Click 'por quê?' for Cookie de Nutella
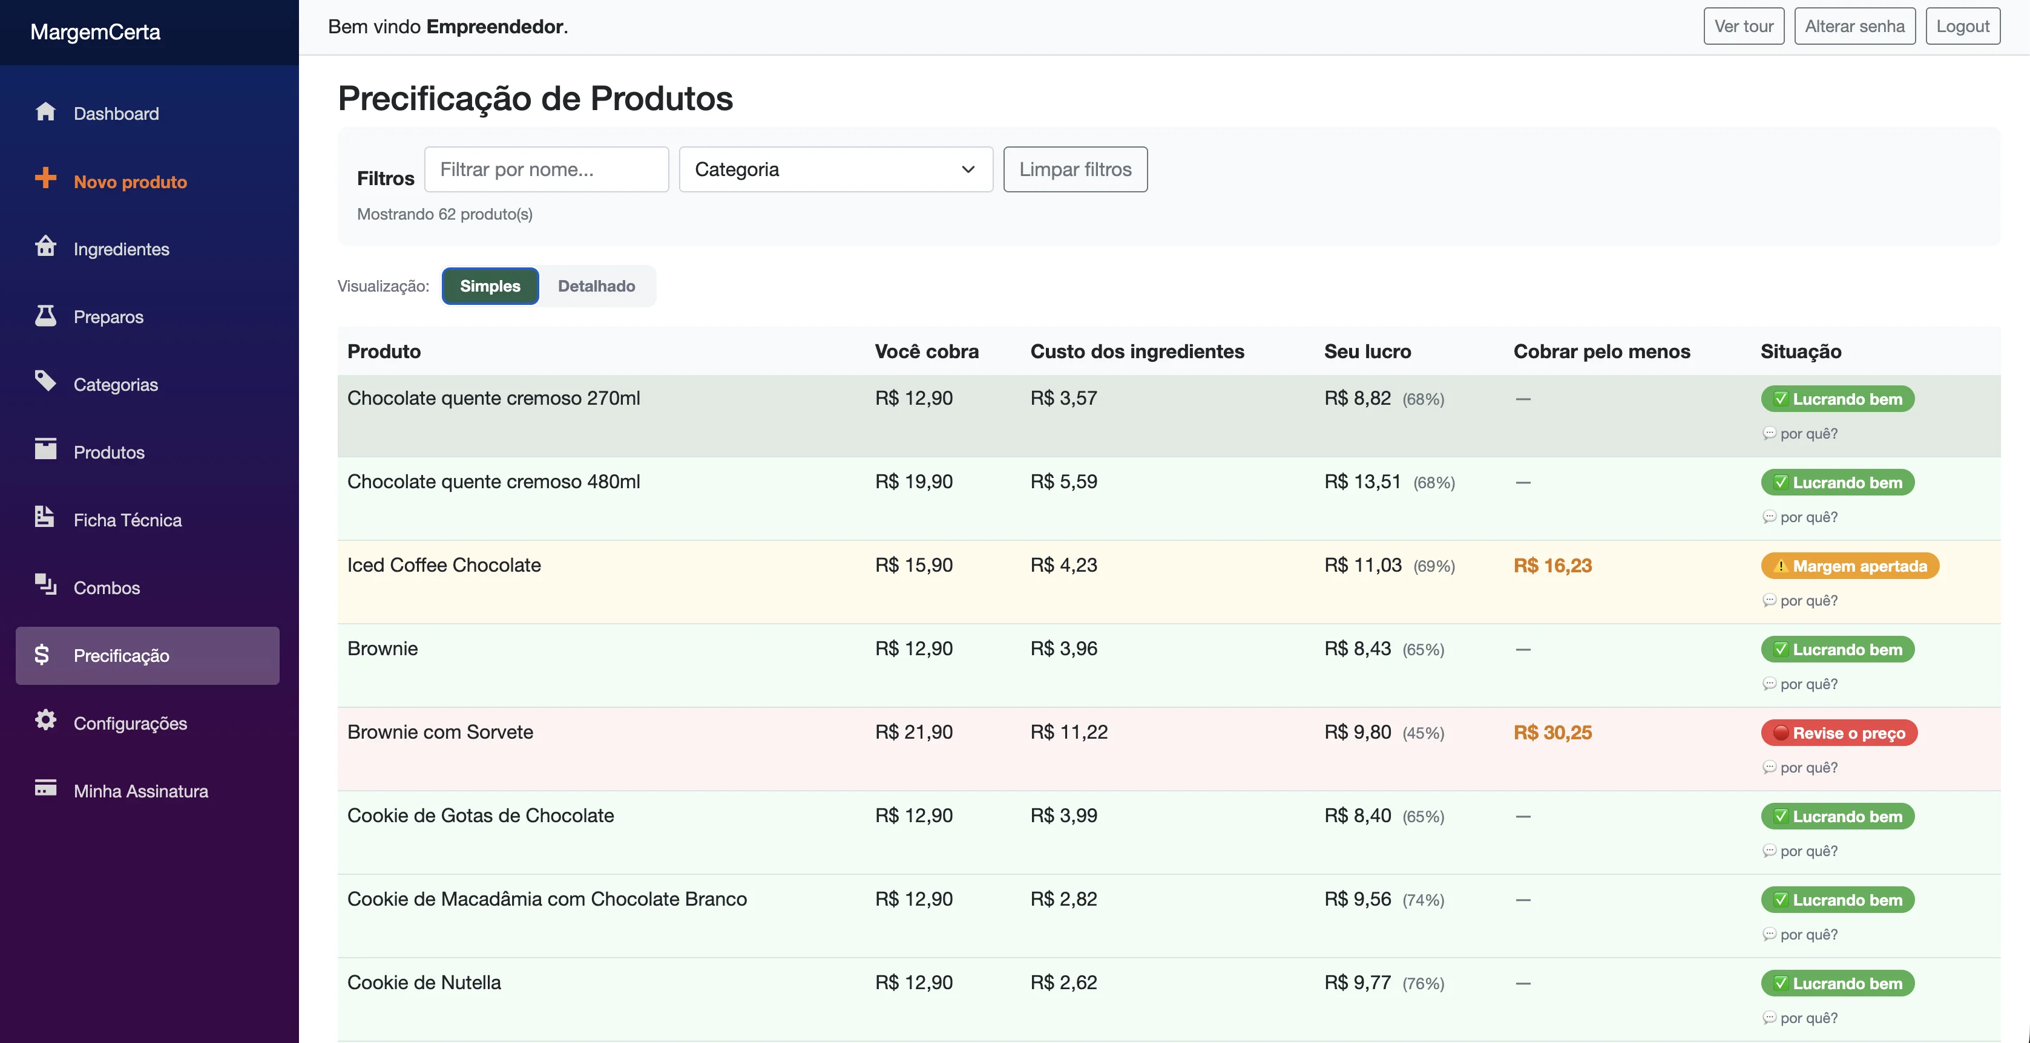 (1800, 1018)
